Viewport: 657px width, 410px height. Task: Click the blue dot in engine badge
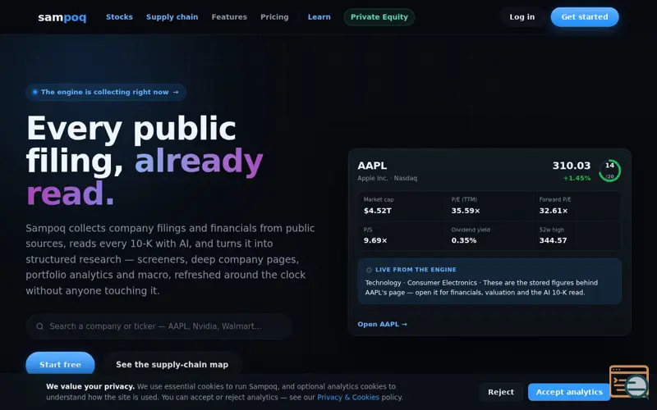pos(34,92)
